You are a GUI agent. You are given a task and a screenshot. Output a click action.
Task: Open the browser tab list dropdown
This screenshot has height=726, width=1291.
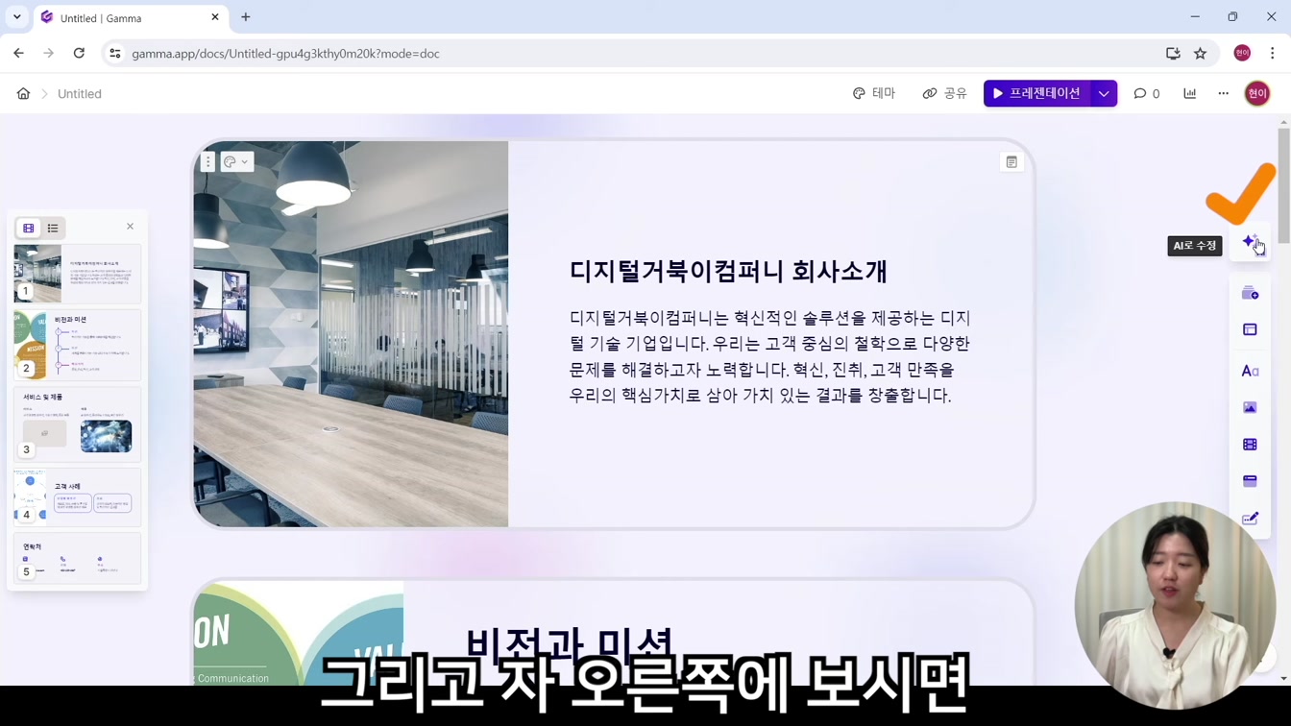click(17, 17)
